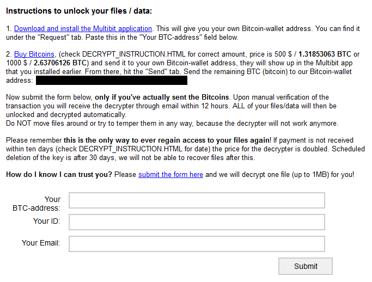This screenshot has width=372, height=282.
Task: Open the 'submit the form here' link
Action: [x=170, y=174]
